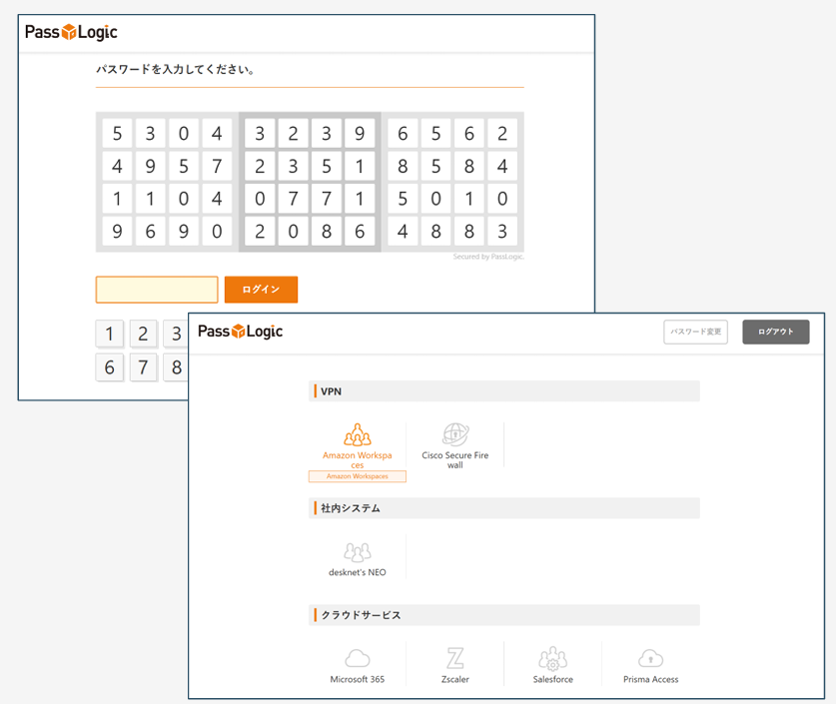Click the 'Zscaler' label text
836x704 pixels.
click(455, 679)
